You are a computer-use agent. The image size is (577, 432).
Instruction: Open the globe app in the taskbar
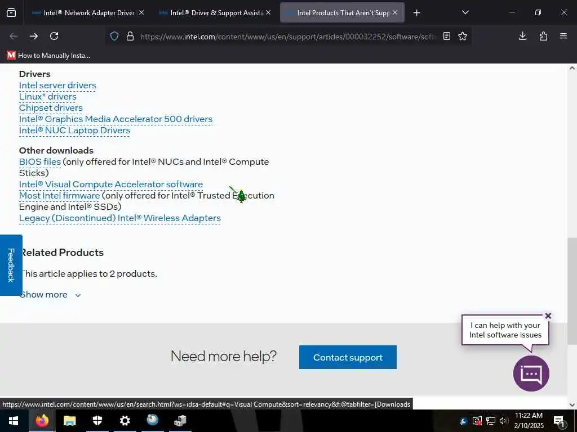point(152,421)
